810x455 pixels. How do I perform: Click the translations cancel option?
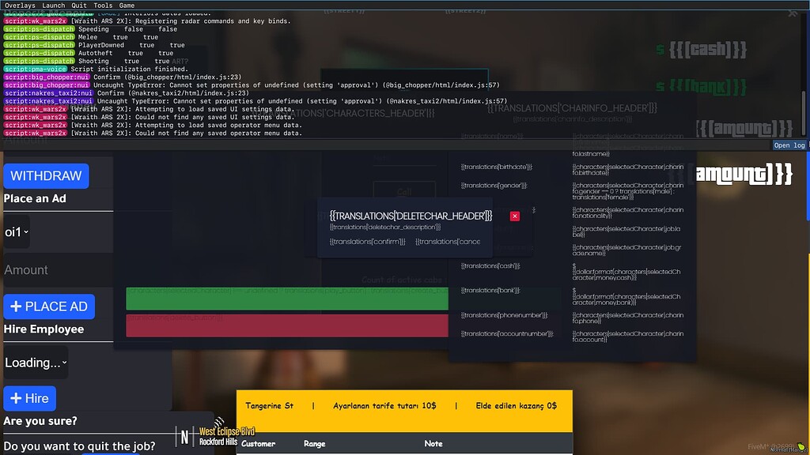pyautogui.click(x=448, y=242)
